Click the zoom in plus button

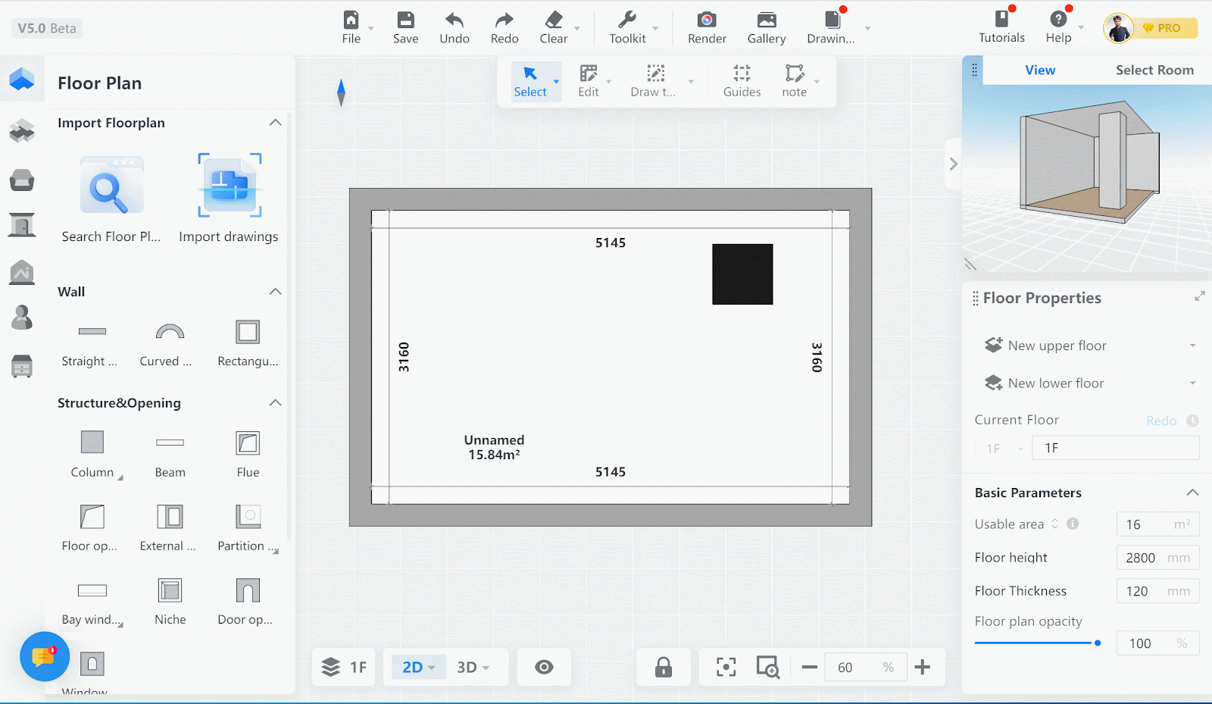pyautogui.click(x=922, y=668)
